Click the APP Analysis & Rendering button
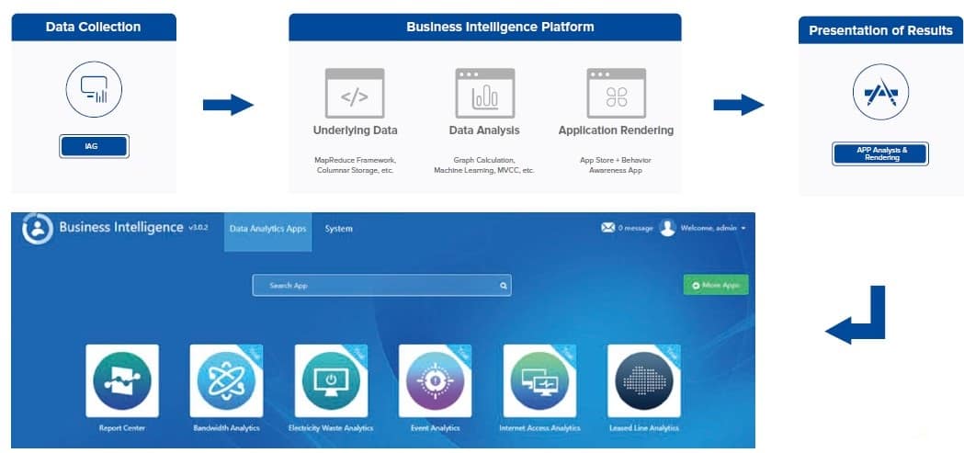 [880, 153]
